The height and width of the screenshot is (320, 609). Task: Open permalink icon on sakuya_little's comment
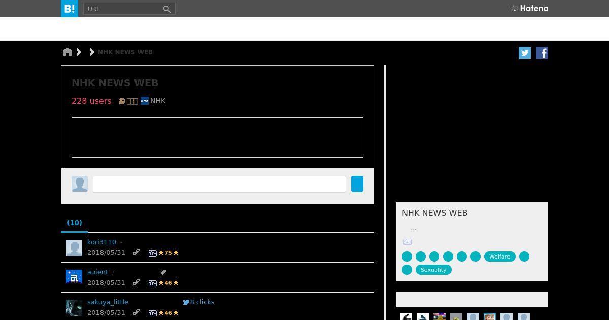click(136, 312)
